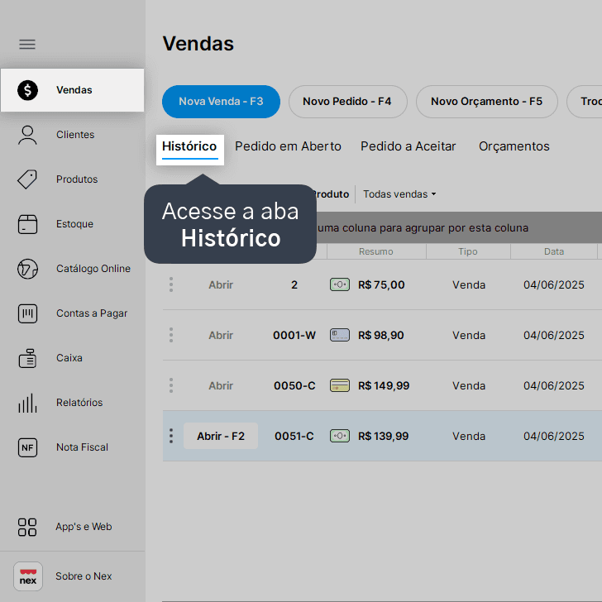The image size is (602, 602).
Task: Expand the Todas vendas dropdown
Action: point(399,194)
